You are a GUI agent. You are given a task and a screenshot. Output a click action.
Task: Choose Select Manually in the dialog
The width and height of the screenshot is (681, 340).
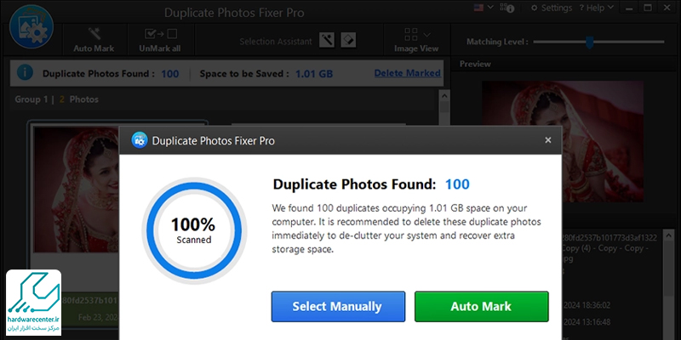[x=338, y=307]
